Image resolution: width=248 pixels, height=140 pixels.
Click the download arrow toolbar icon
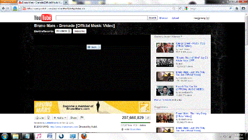(x=15, y=9)
